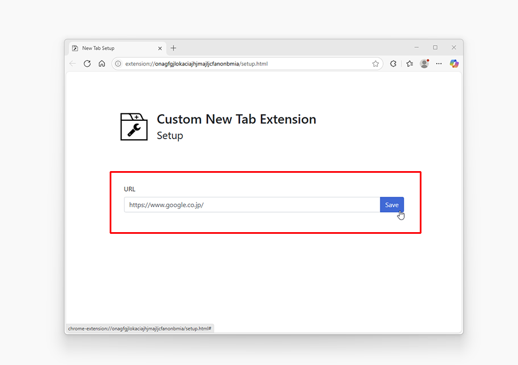Open Settings and more ellipsis menu
This screenshot has width=518, height=365.
[439, 64]
